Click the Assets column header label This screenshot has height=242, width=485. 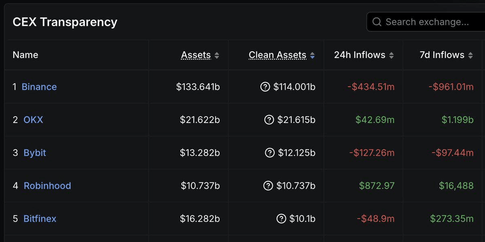coord(196,55)
